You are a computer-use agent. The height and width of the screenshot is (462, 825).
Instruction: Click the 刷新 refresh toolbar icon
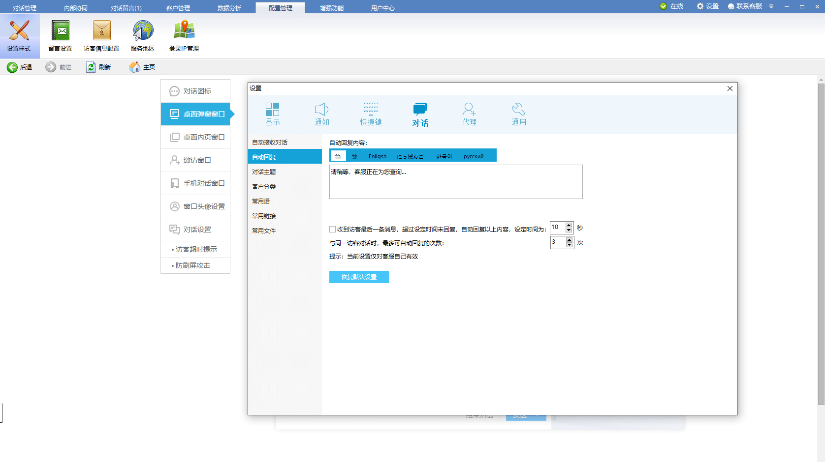tap(91, 67)
